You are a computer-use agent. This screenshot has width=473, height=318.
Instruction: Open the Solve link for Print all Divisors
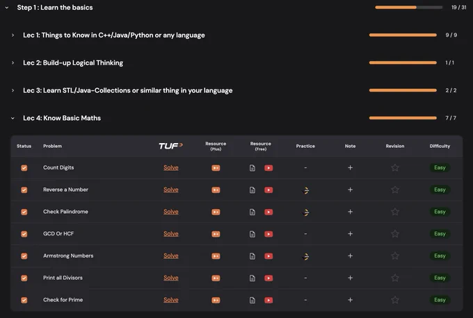click(x=171, y=278)
